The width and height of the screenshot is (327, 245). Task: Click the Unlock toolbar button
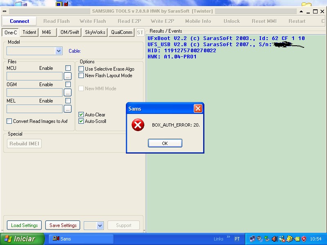tap(232, 21)
